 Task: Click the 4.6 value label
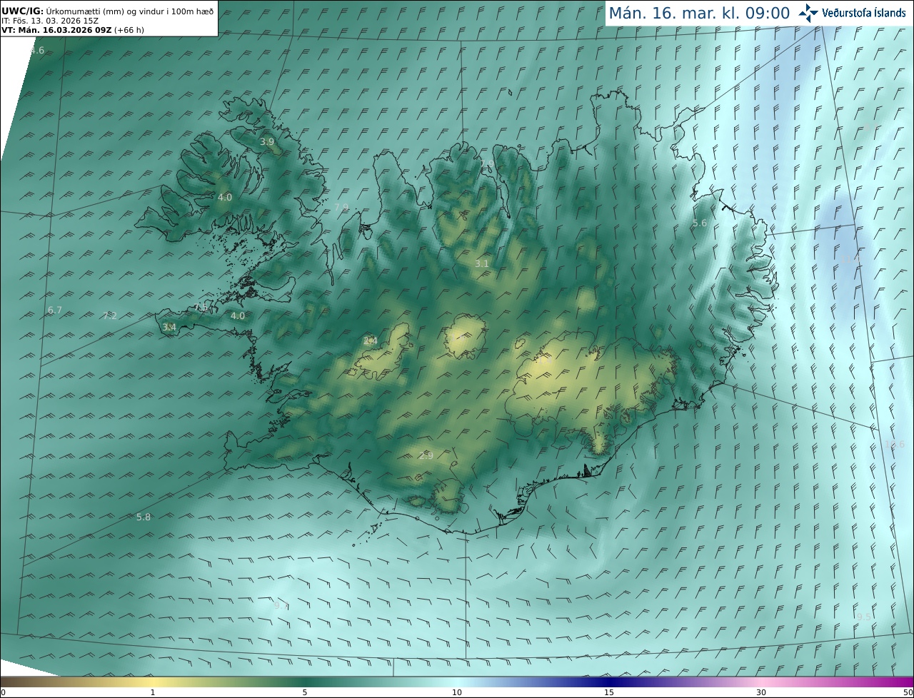coord(37,51)
